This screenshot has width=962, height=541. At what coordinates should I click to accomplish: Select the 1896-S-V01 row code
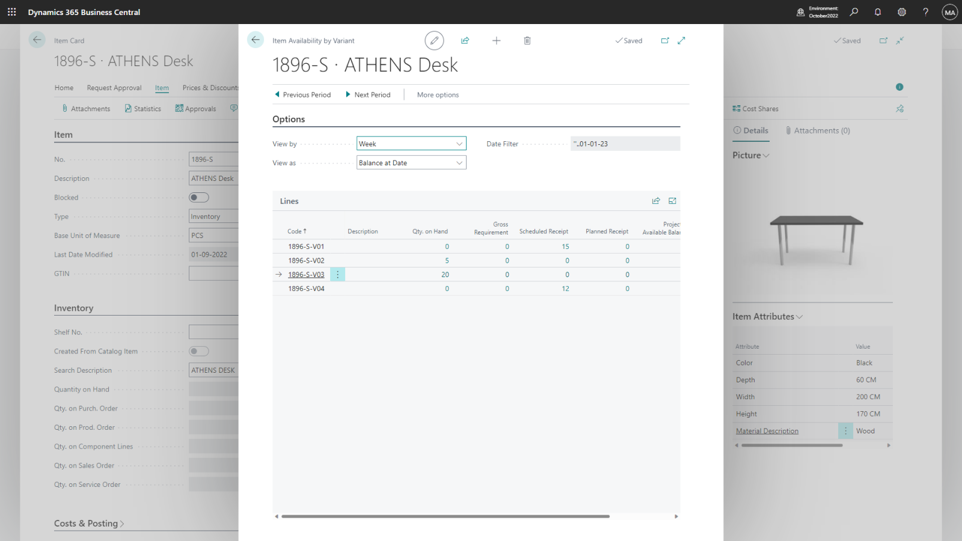coord(306,246)
